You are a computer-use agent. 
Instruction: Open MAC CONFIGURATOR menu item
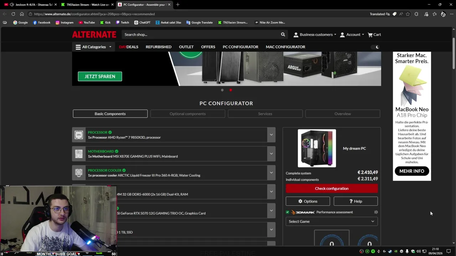(285, 47)
